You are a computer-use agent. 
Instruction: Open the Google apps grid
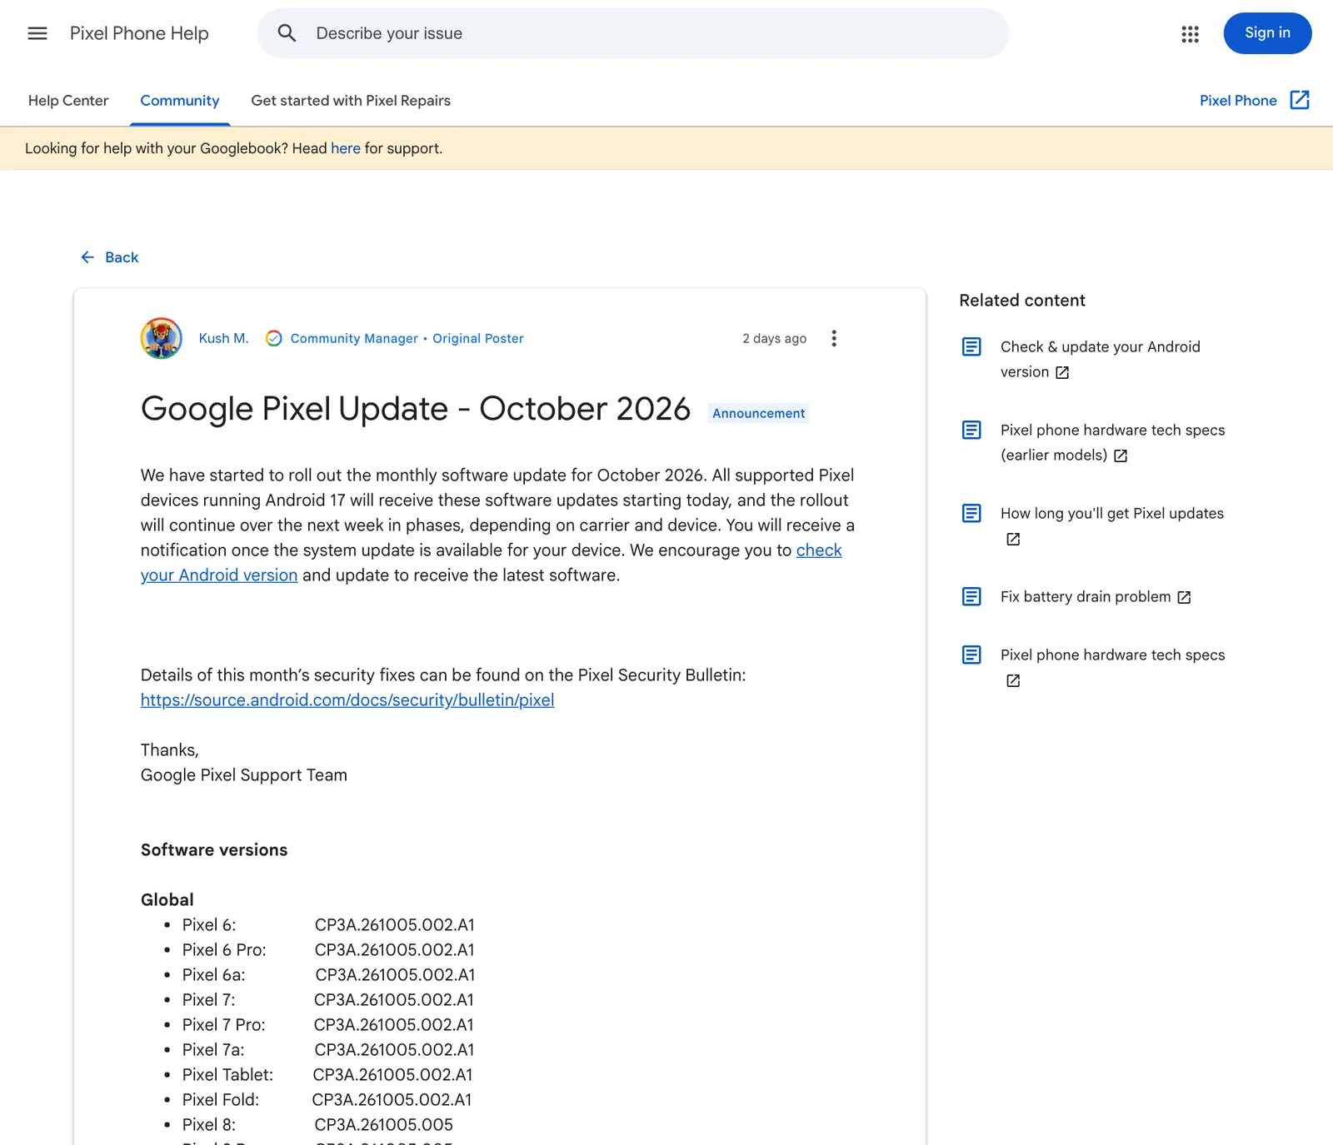click(1190, 33)
